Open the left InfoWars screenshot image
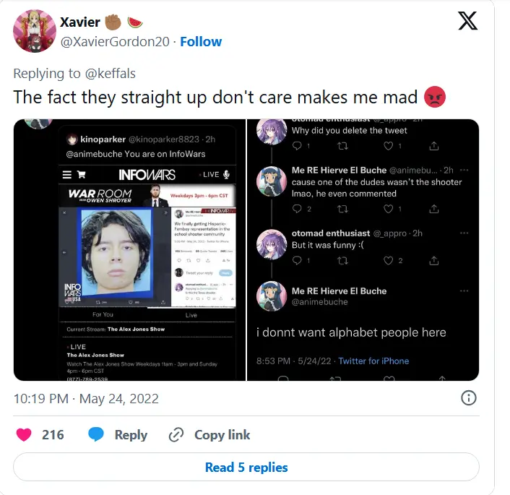510x495 pixels. point(129,250)
